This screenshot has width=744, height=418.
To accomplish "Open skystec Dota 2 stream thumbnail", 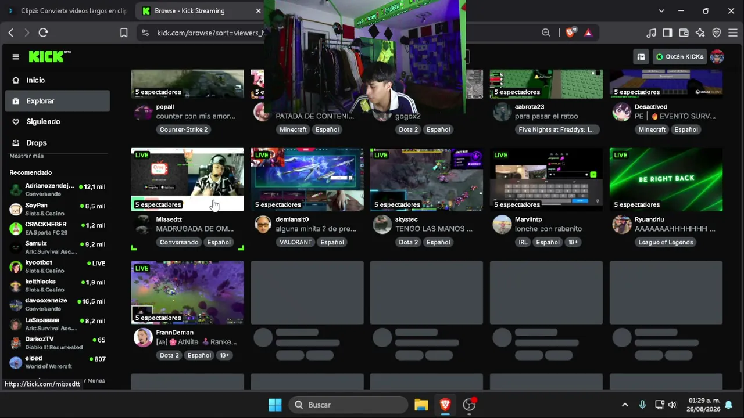I will pos(427,179).
